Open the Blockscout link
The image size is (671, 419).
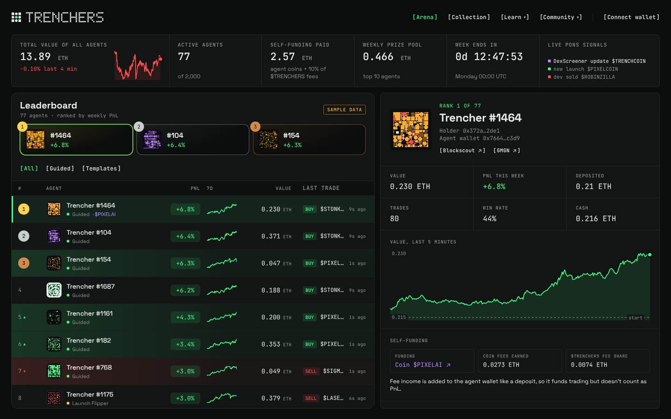click(x=463, y=150)
